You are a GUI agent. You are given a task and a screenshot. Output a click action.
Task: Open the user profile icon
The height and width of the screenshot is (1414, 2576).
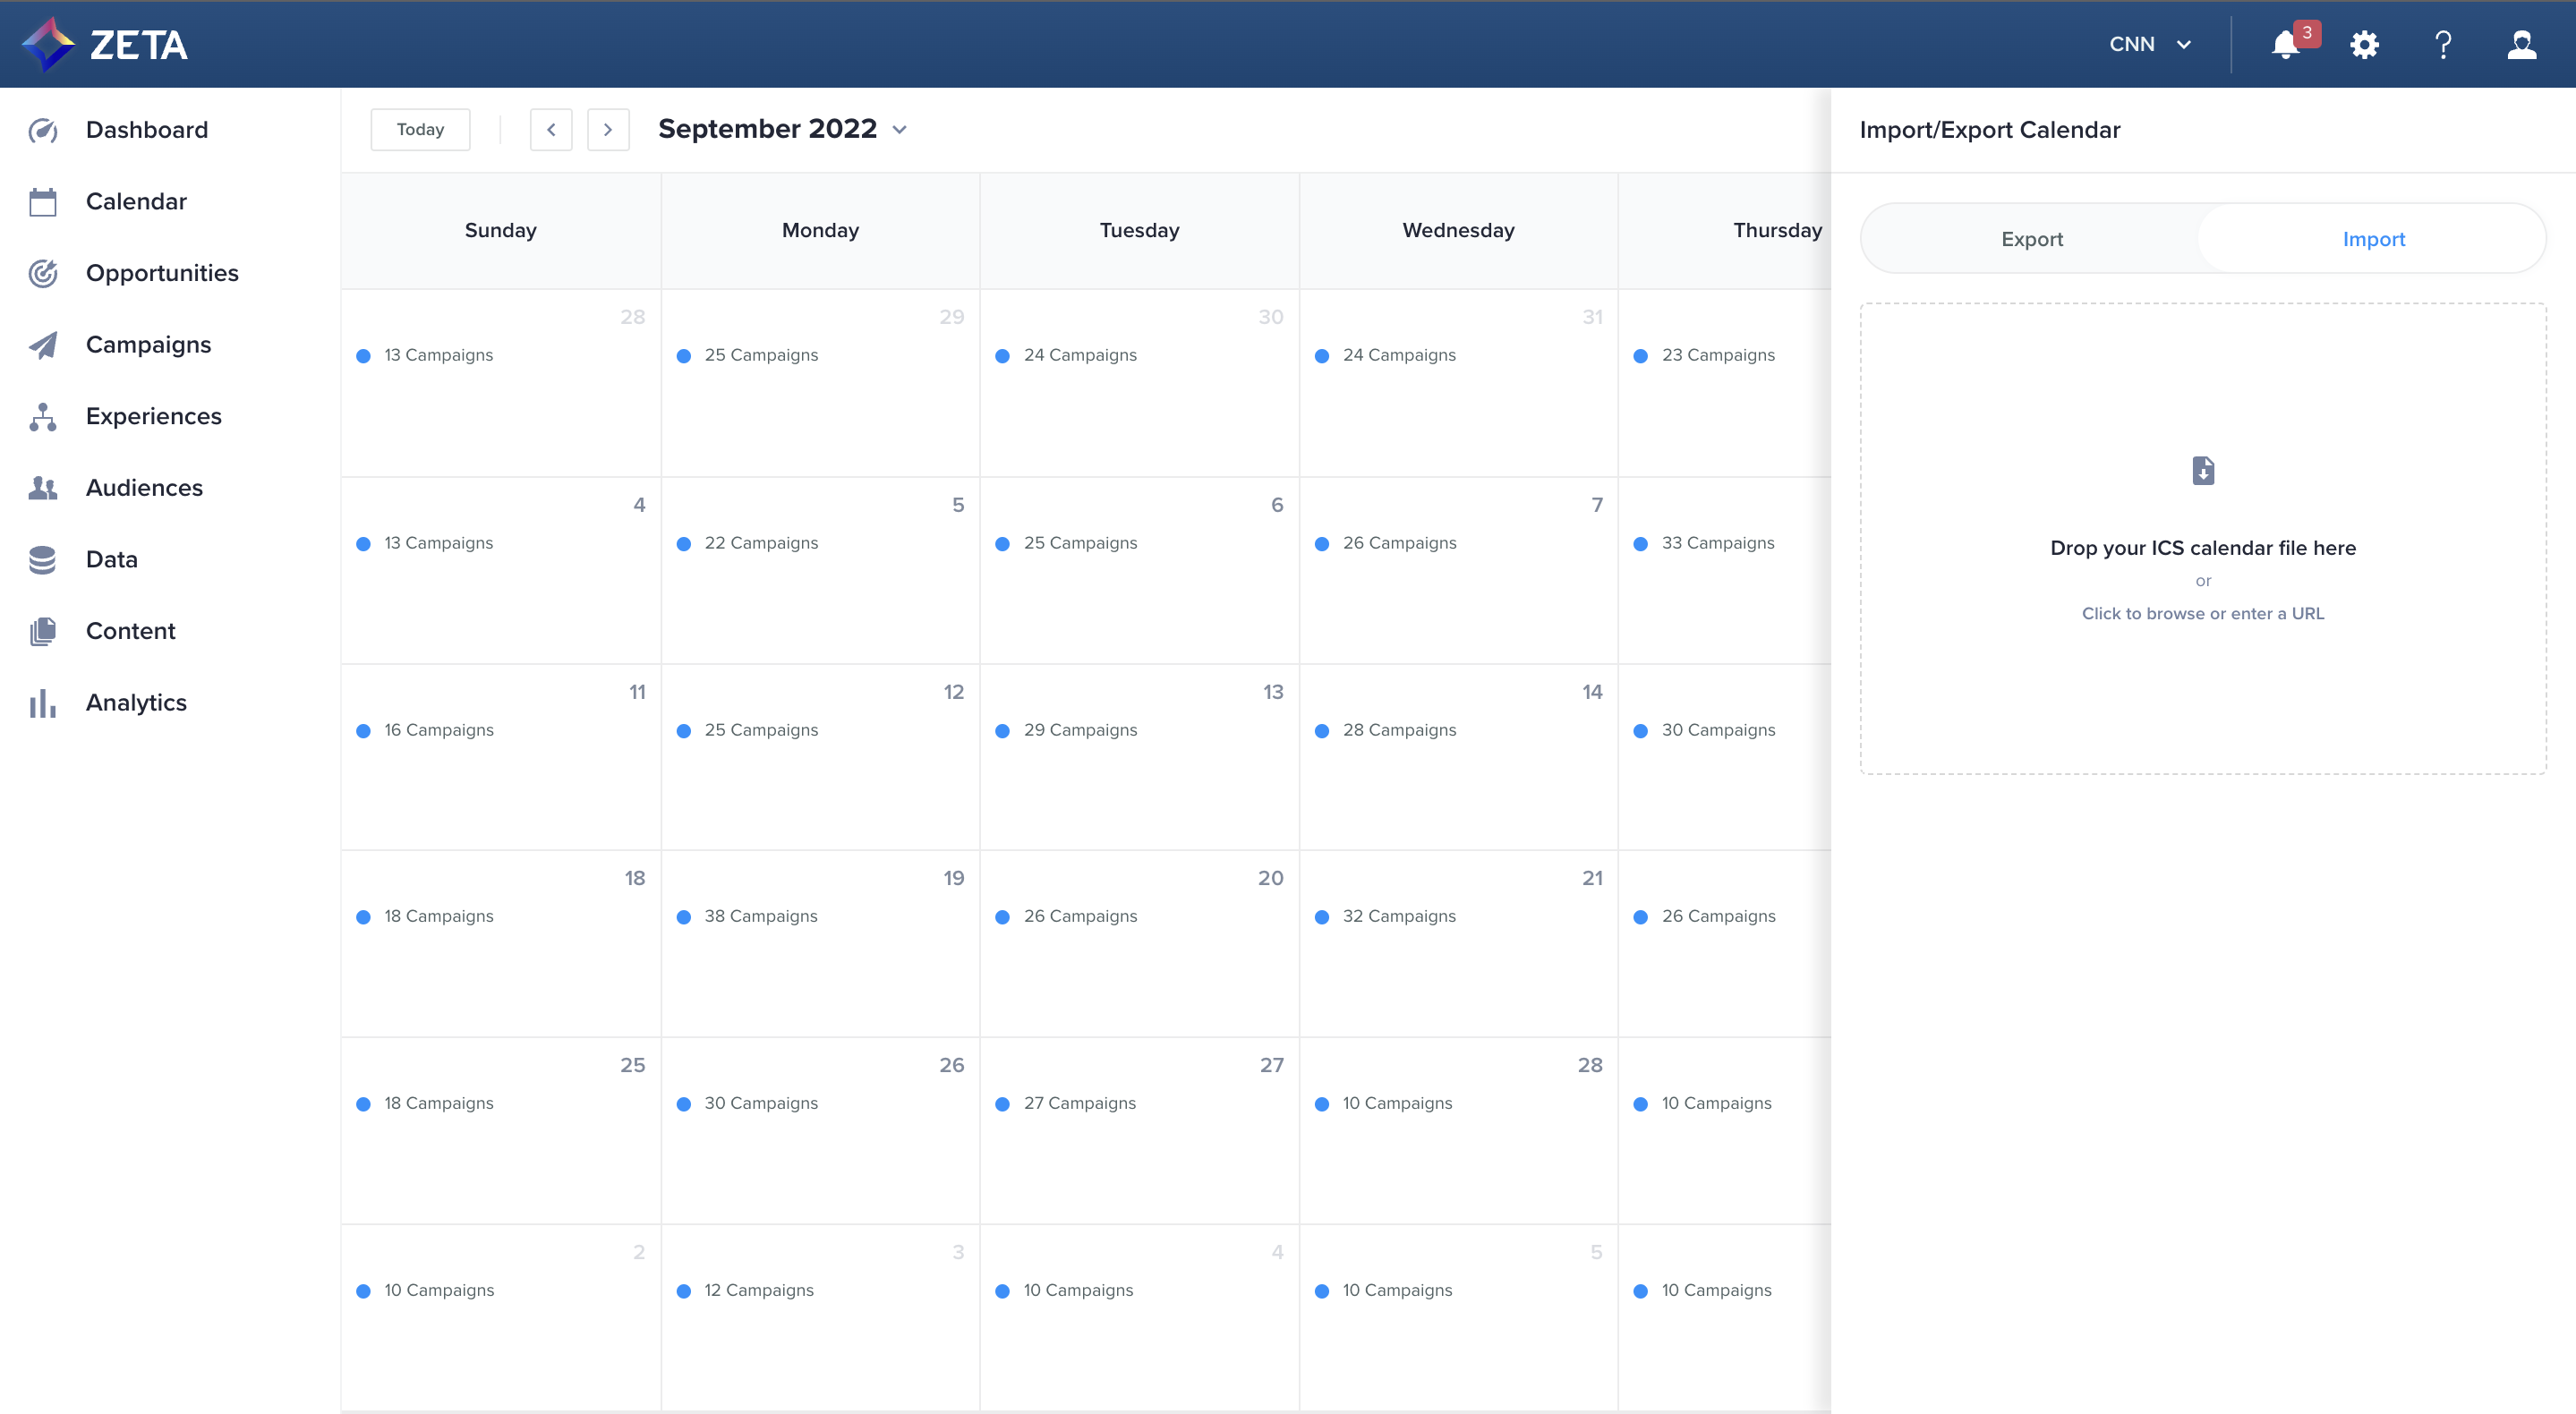click(2521, 45)
